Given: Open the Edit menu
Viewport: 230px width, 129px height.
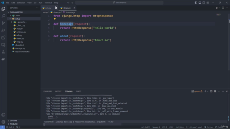Looking at the screenshot, I should pos(13,3).
